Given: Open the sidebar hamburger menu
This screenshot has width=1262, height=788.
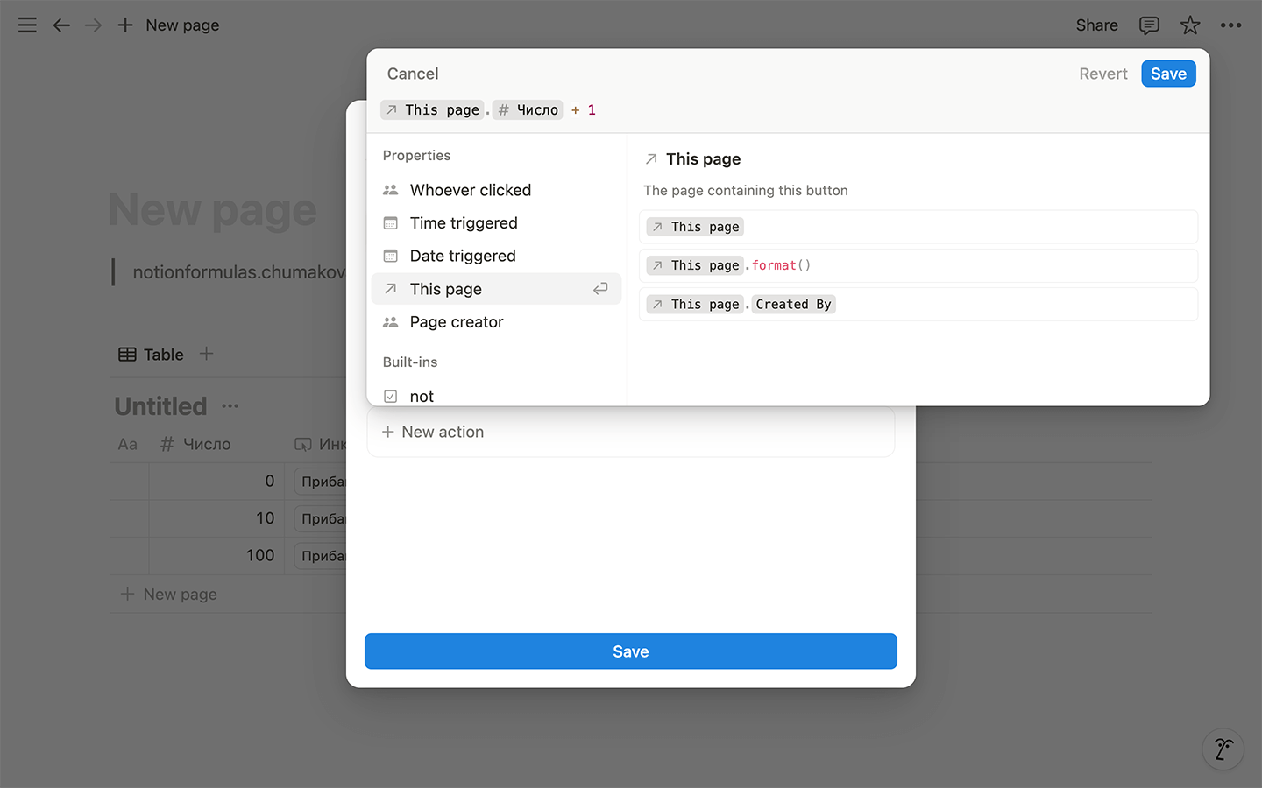Looking at the screenshot, I should coord(27,25).
